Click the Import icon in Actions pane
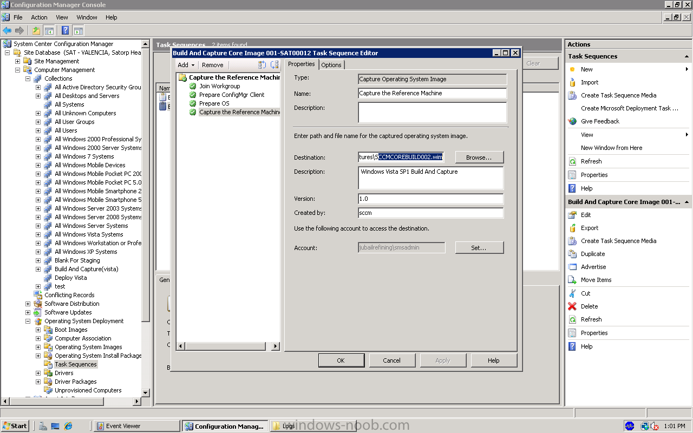 pyautogui.click(x=572, y=82)
